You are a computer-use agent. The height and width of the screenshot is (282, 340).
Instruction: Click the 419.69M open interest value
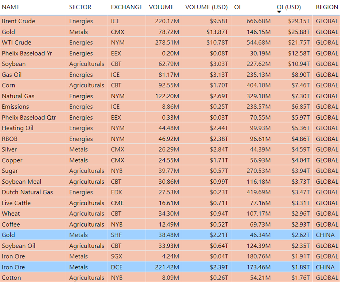(259, 192)
